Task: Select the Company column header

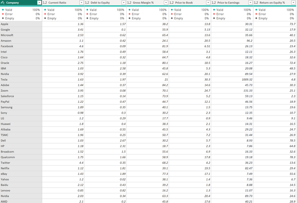Action: 21,2
